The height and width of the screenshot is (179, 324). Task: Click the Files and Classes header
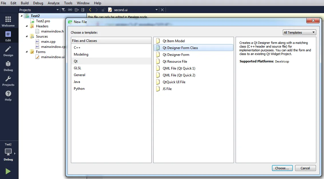pyautogui.click(x=111, y=40)
